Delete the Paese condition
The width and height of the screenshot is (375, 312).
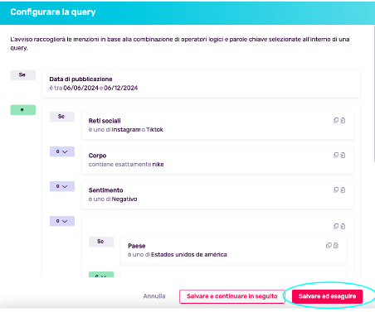point(336,245)
